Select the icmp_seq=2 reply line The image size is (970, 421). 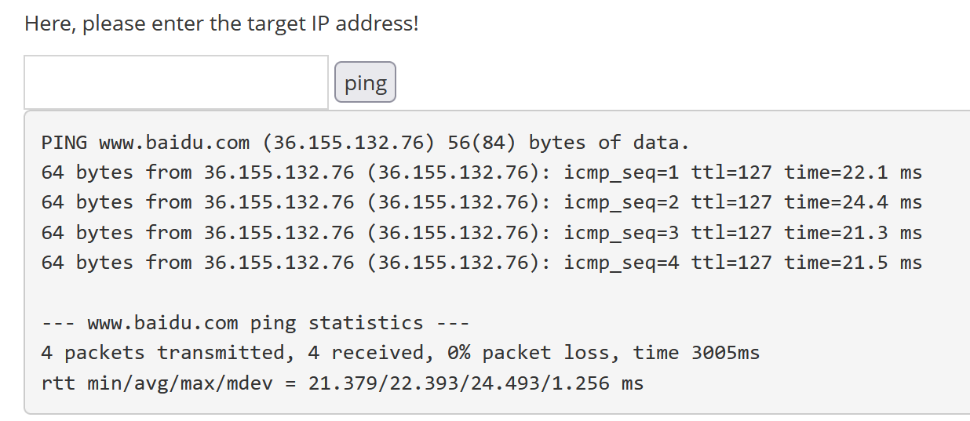click(x=481, y=202)
